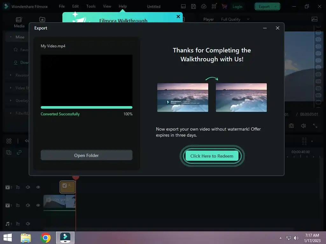326x244 pixels.
Task: Expand the Filter&LUT tree section
Action: [11, 113]
